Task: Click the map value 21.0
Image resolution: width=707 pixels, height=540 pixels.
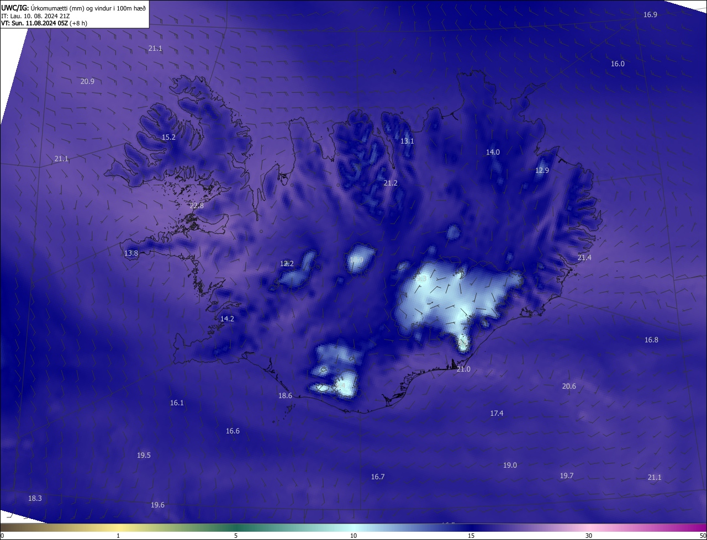Action: pos(463,369)
